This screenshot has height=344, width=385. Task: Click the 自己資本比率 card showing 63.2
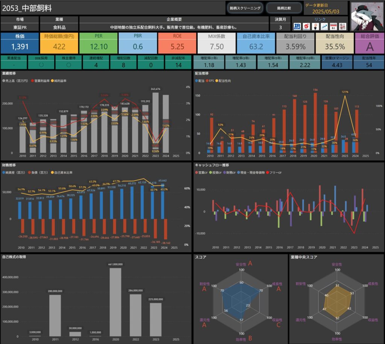coord(256,43)
